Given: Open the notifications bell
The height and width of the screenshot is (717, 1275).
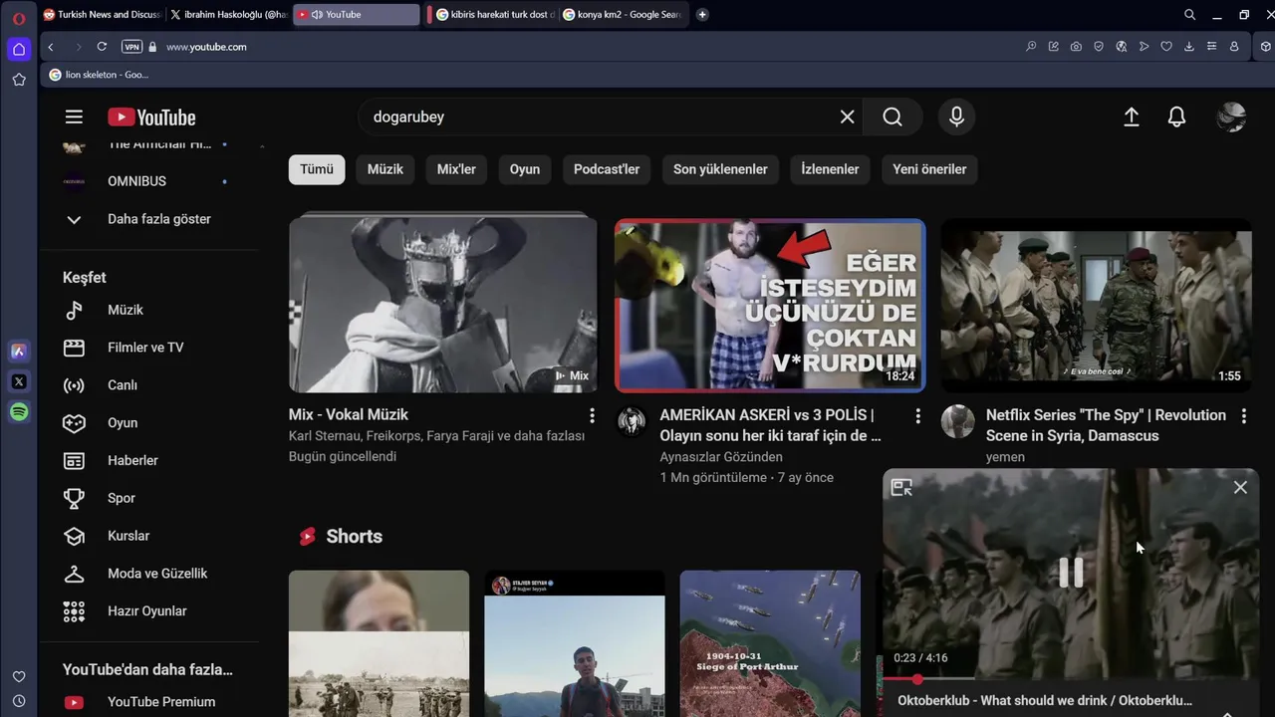Looking at the screenshot, I should coord(1176,117).
